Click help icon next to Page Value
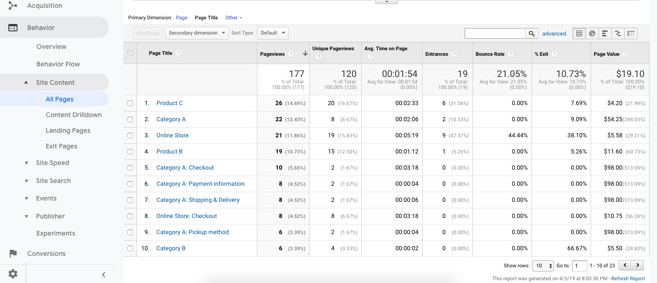 click(625, 54)
